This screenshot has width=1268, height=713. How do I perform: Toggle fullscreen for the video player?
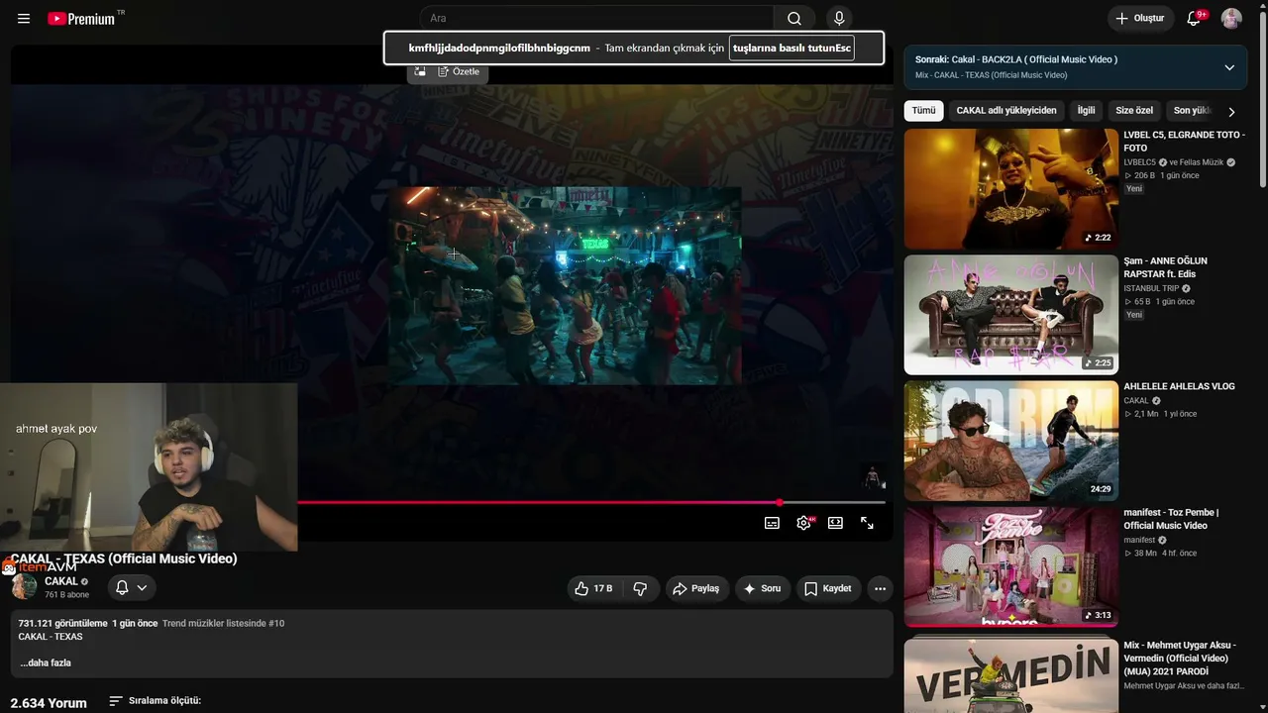click(867, 523)
